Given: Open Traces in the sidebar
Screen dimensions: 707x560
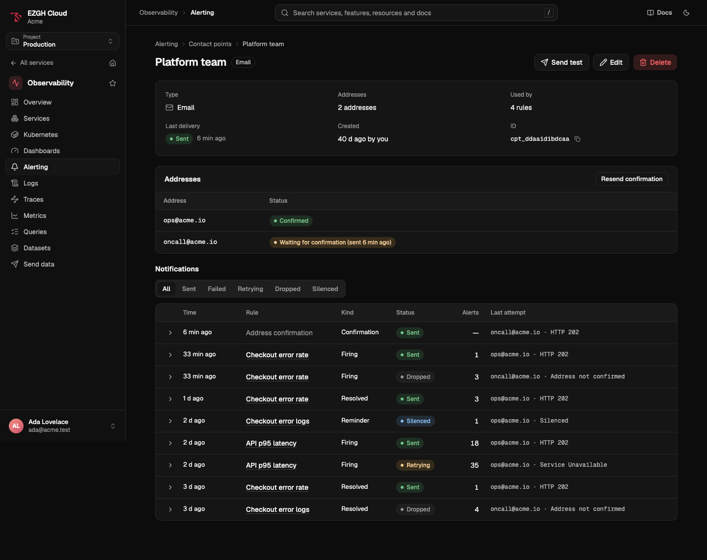Looking at the screenshot, I should [62, 199].
